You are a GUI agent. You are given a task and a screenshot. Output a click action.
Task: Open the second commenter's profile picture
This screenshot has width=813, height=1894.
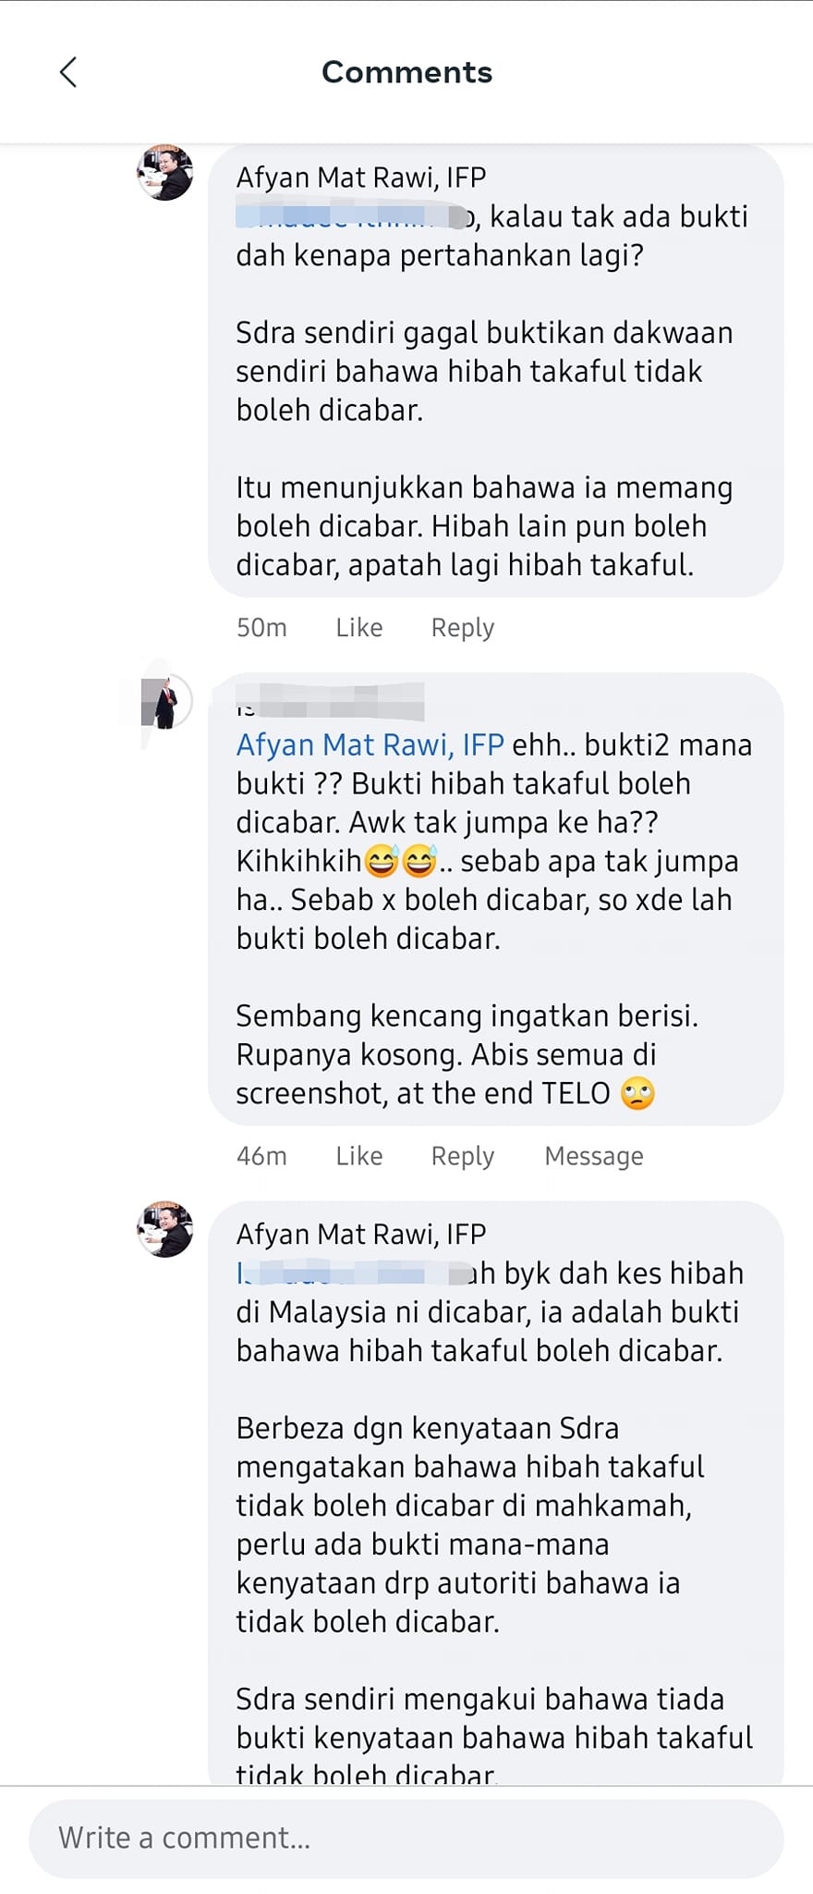tap(165, 702)
